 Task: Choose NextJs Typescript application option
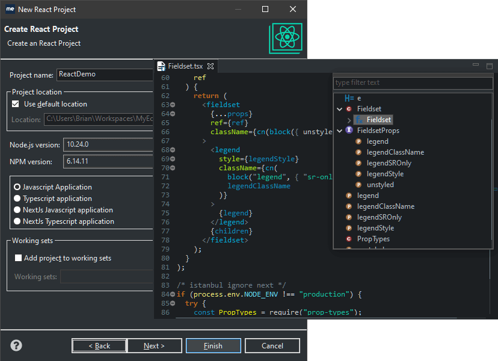coord(17,221)
